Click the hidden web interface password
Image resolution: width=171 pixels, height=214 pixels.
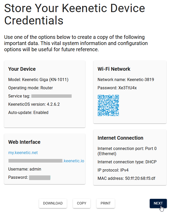(x=40, y=177)
